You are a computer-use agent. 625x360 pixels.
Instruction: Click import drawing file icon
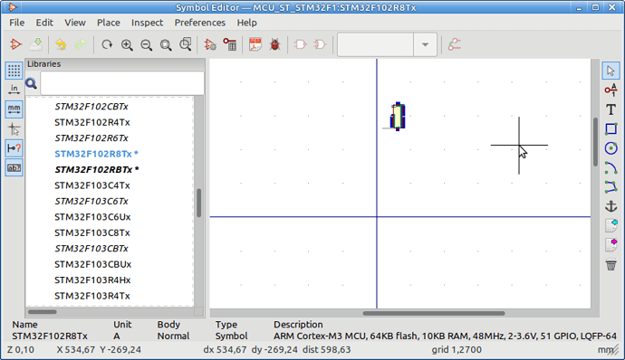611,225
